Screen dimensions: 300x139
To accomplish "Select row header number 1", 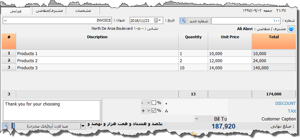I will (x=9, y=53).
